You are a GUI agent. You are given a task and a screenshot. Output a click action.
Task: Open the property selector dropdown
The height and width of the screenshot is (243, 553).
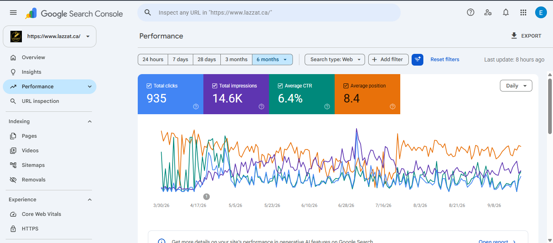pos(49,36)
